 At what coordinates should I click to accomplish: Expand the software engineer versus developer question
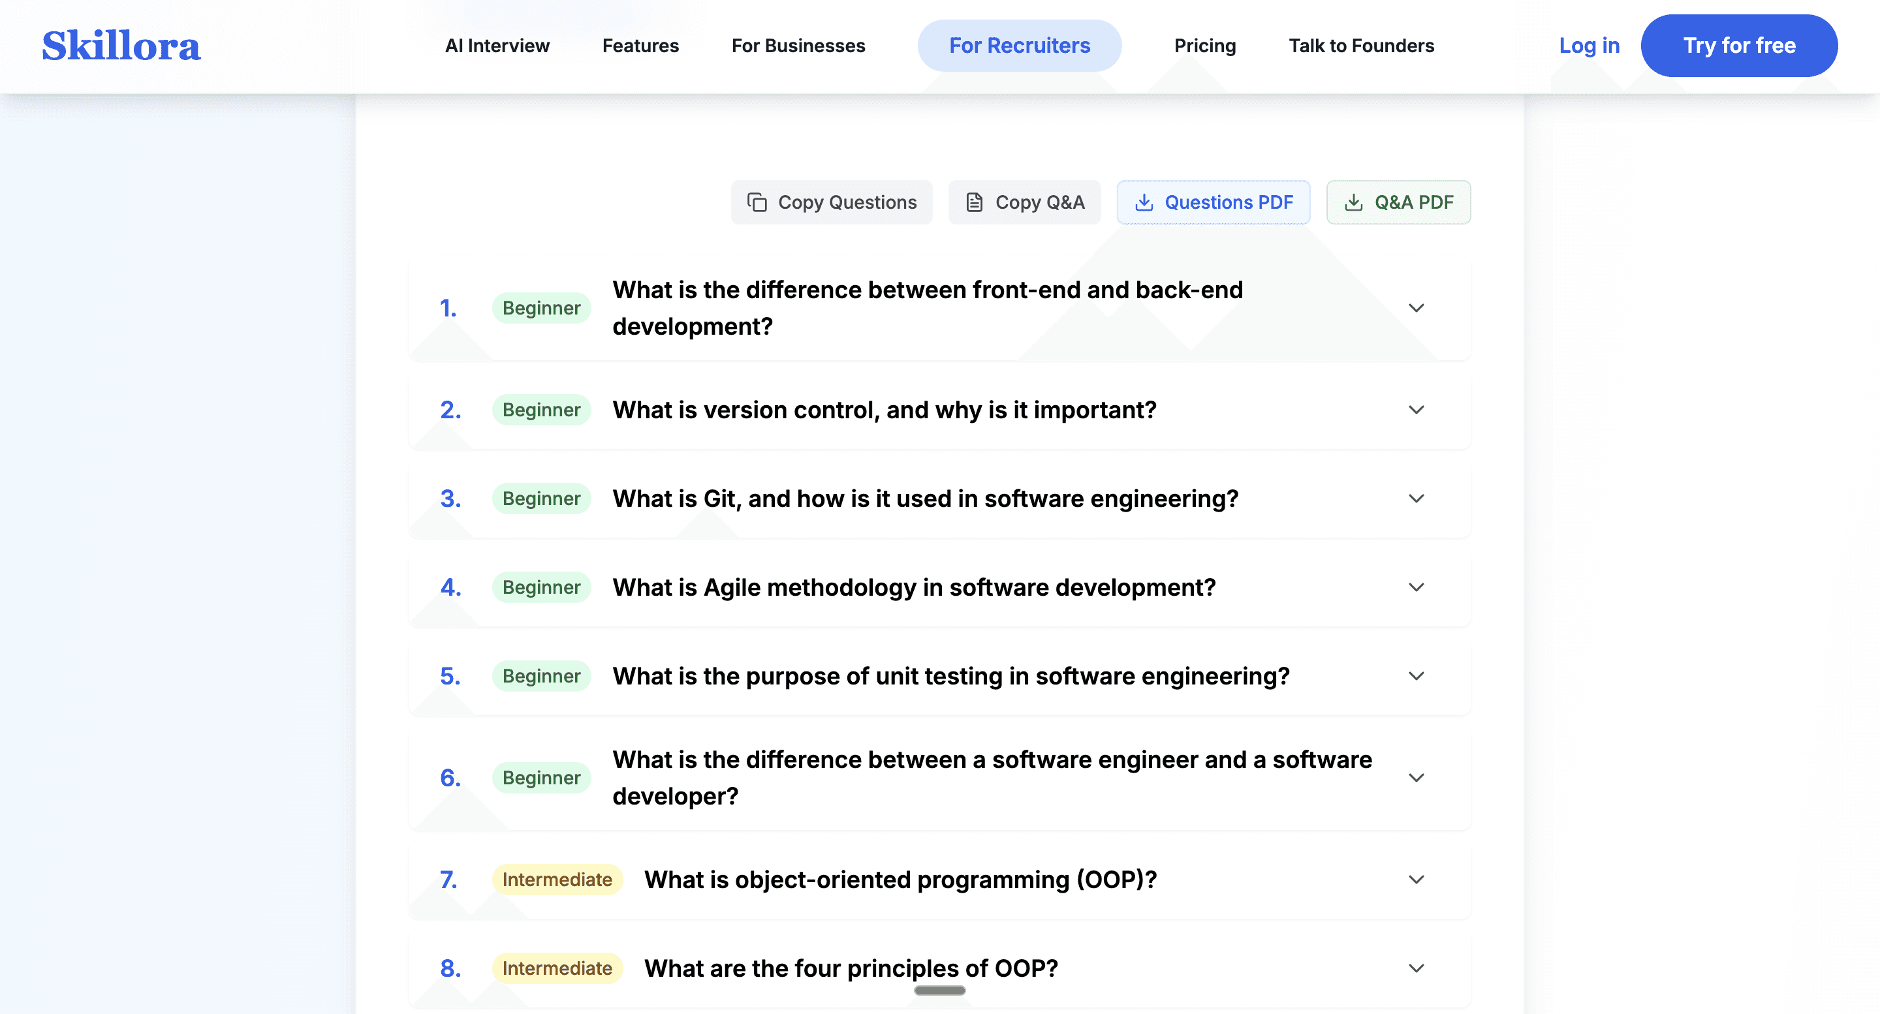point(1416,778)
